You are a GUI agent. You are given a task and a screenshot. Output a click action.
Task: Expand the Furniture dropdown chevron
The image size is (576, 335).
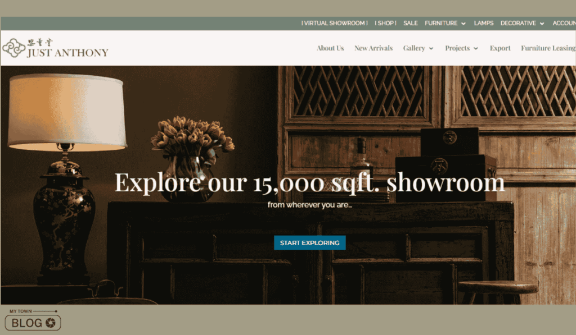(463, 24)
